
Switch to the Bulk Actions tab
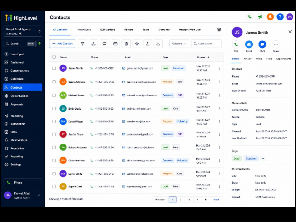(107, 30)
